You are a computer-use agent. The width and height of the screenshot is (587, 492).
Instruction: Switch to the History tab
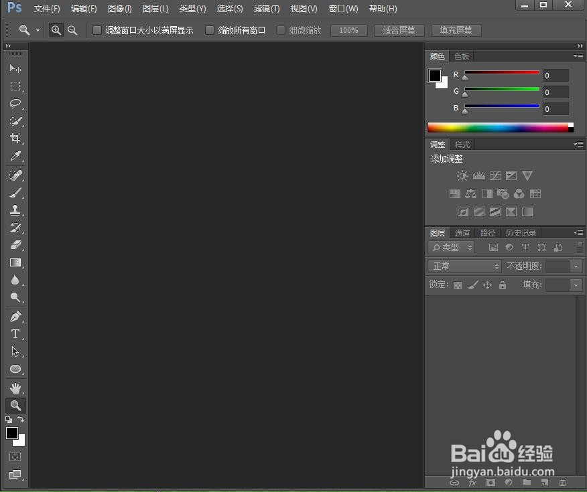pyautogui.click(x=521, y=232)
